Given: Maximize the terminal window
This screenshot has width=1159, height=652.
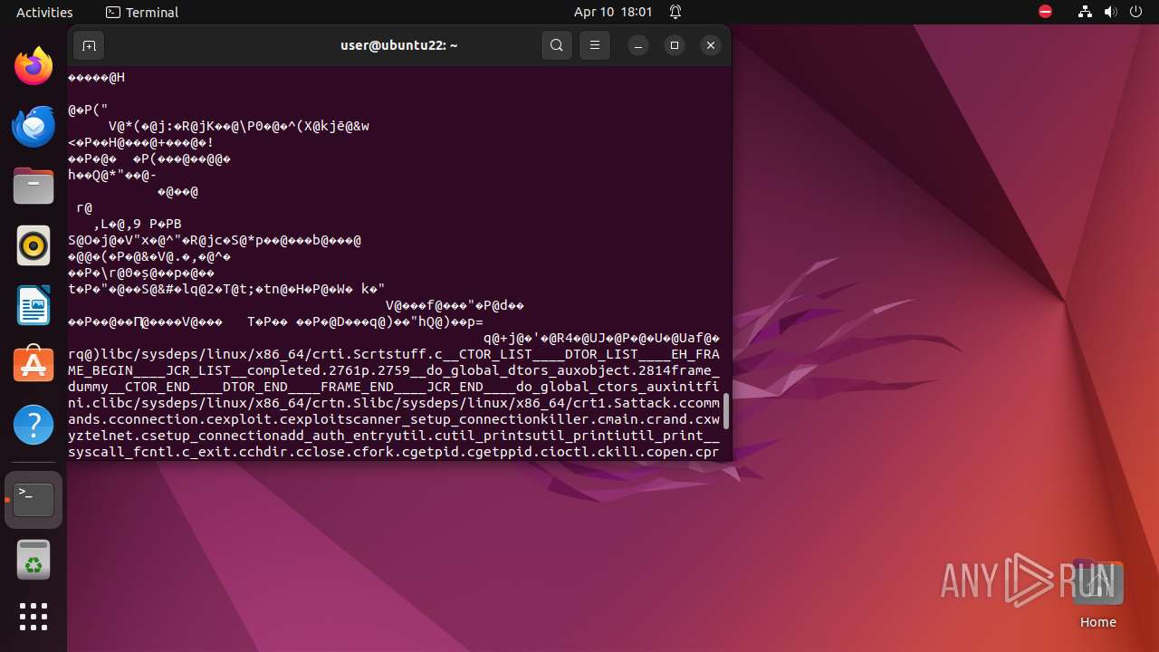Looking at the screenshot, I should pyautogui.click(x=675, y=45).
